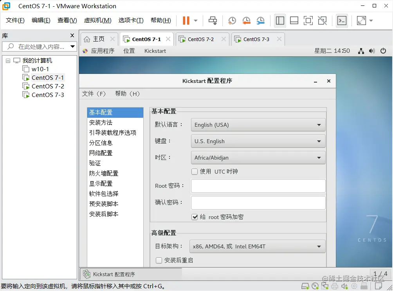Open the 目标架构 x86 dropdown
This screenshot has width=393, height=291.
258,246
